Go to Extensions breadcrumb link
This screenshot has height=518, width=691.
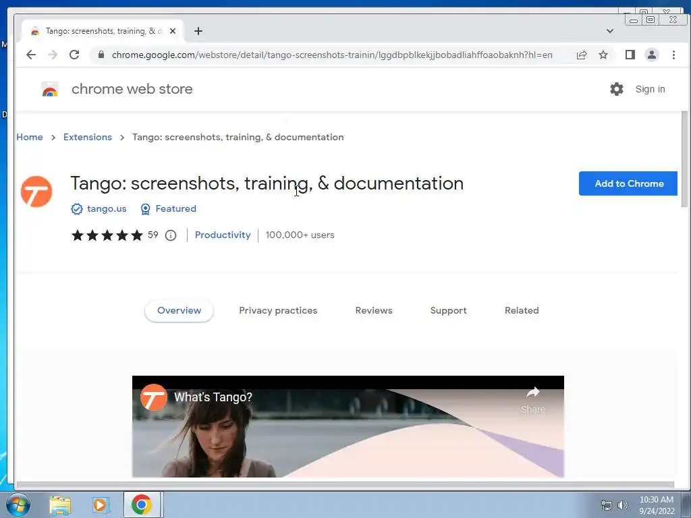pyautogui.click(x=88, y=137)
